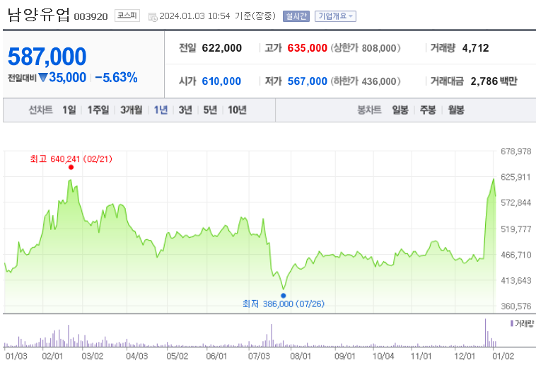
Task: Click the lower limit price 436,000
Action: click(x=379, y=81)
